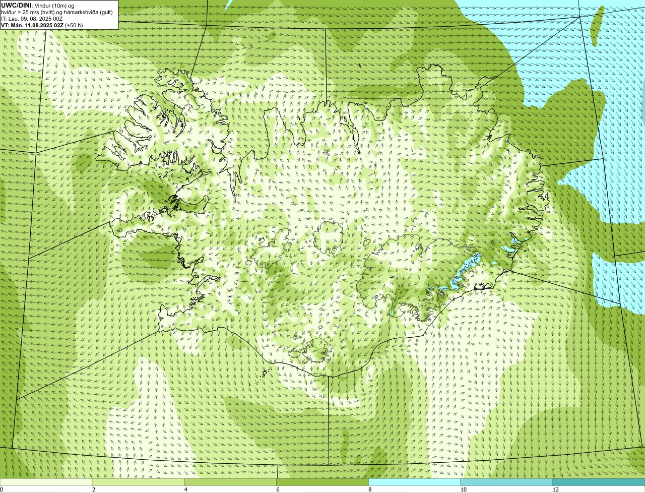Click the 'hviður > 25 m/s (hvítt)' legend line

57,12
